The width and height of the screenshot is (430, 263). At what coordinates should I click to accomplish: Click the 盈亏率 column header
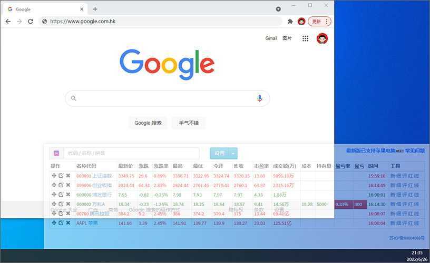tap(343, 166)
